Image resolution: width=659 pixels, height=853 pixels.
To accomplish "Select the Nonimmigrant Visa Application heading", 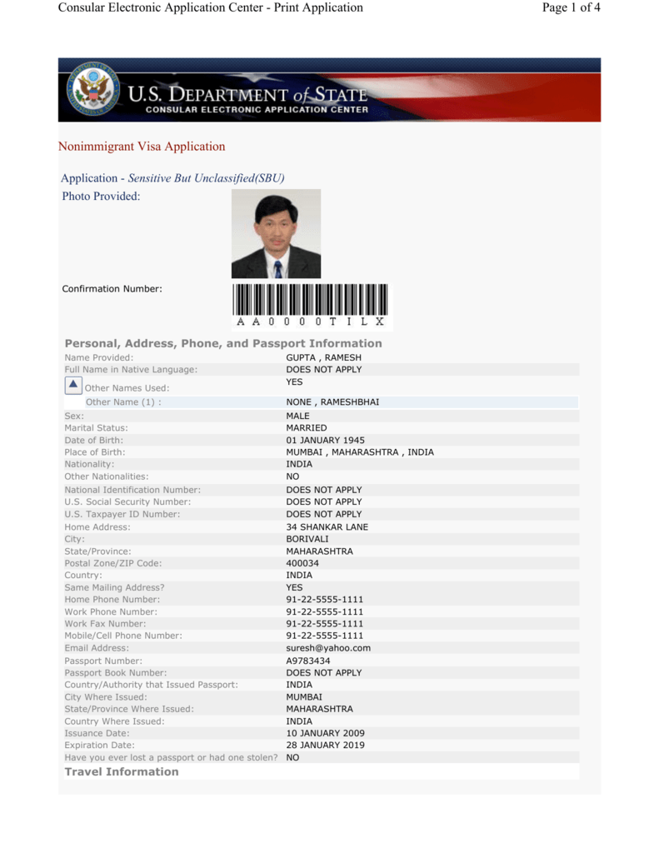I will tap(142, 147).
